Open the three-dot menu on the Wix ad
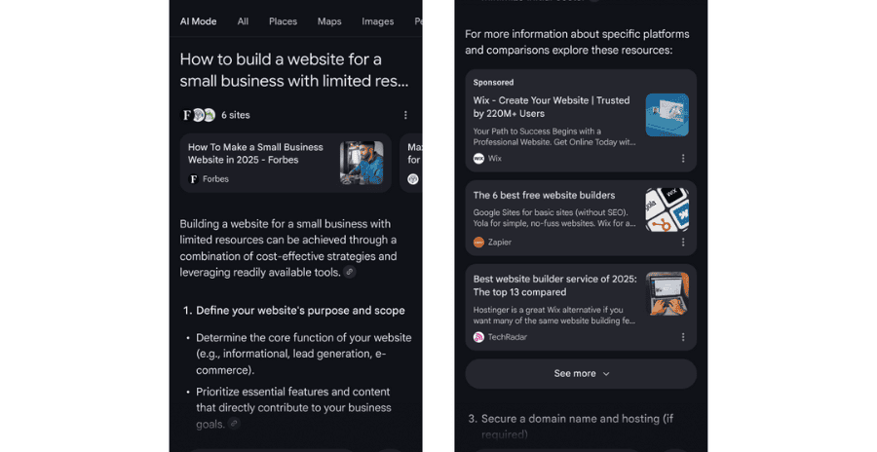This screenshot has height=452, width=877. click(683, 159)
